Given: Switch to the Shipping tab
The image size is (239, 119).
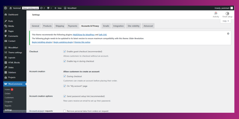Looking at the screenshot, I should click(60, 26).
